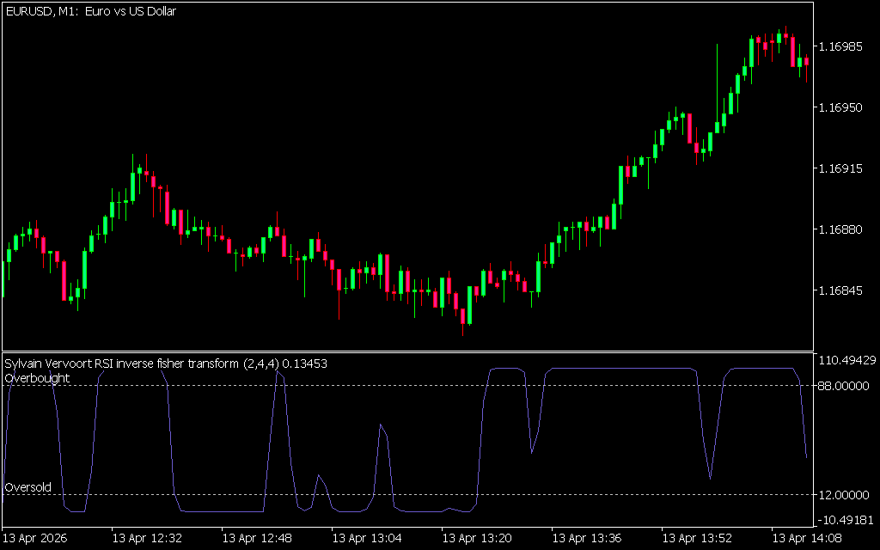
Task: Click the 13 Apr 2026 date label
Action: tap(36, 538)
